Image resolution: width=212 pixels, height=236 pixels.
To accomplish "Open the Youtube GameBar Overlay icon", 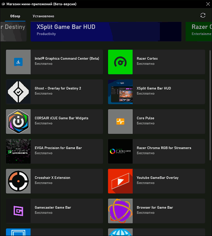I will [x=120, y=181].
